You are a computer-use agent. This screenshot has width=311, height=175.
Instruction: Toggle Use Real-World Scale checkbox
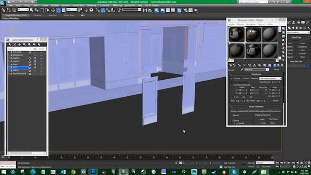pyautogui.click(x=232, y=85)
